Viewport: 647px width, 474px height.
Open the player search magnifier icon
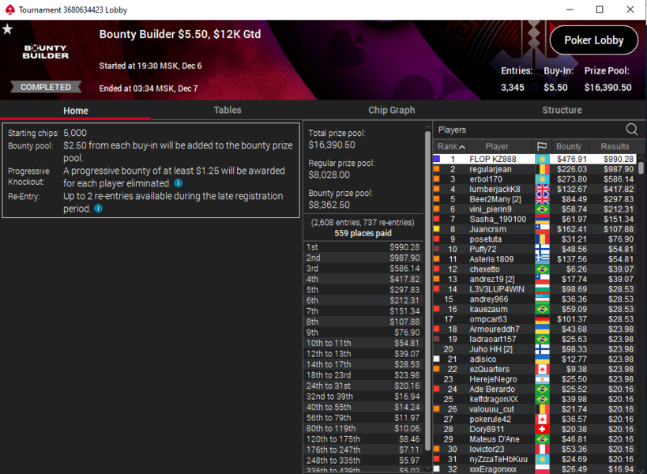pos(631,130)
